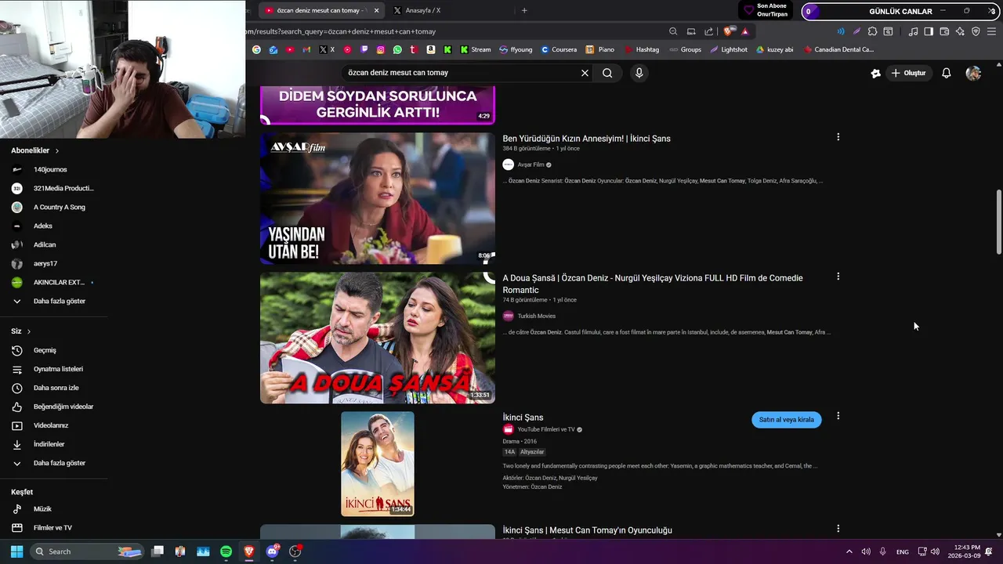Open Windows taskbar Search box
Image resolution: width=1003 pixels, height=564 pixels.
(x=86, y=551)
